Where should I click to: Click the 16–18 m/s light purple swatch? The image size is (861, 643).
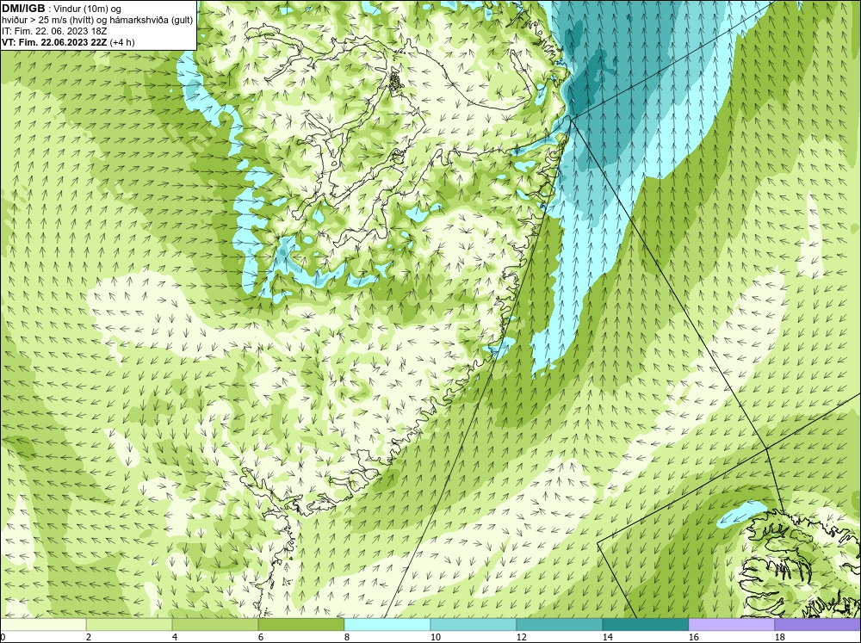731,625
